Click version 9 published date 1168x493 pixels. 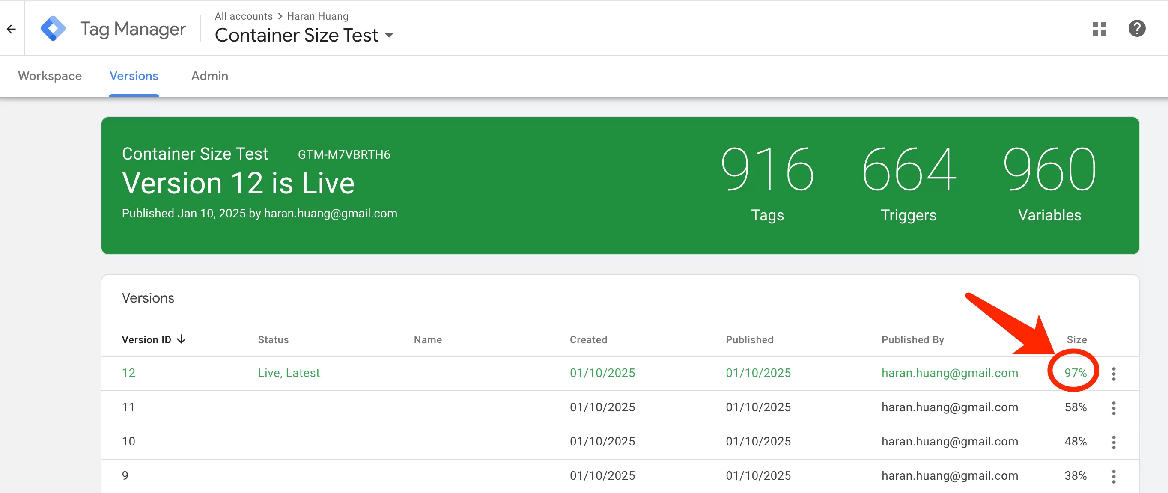758,476
